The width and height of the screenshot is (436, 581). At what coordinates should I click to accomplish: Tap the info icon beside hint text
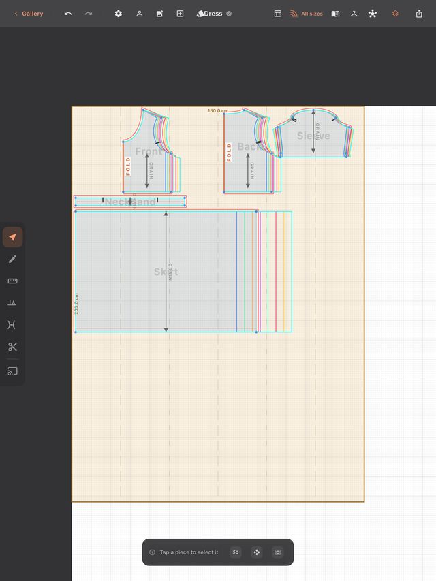click(152, 552)
